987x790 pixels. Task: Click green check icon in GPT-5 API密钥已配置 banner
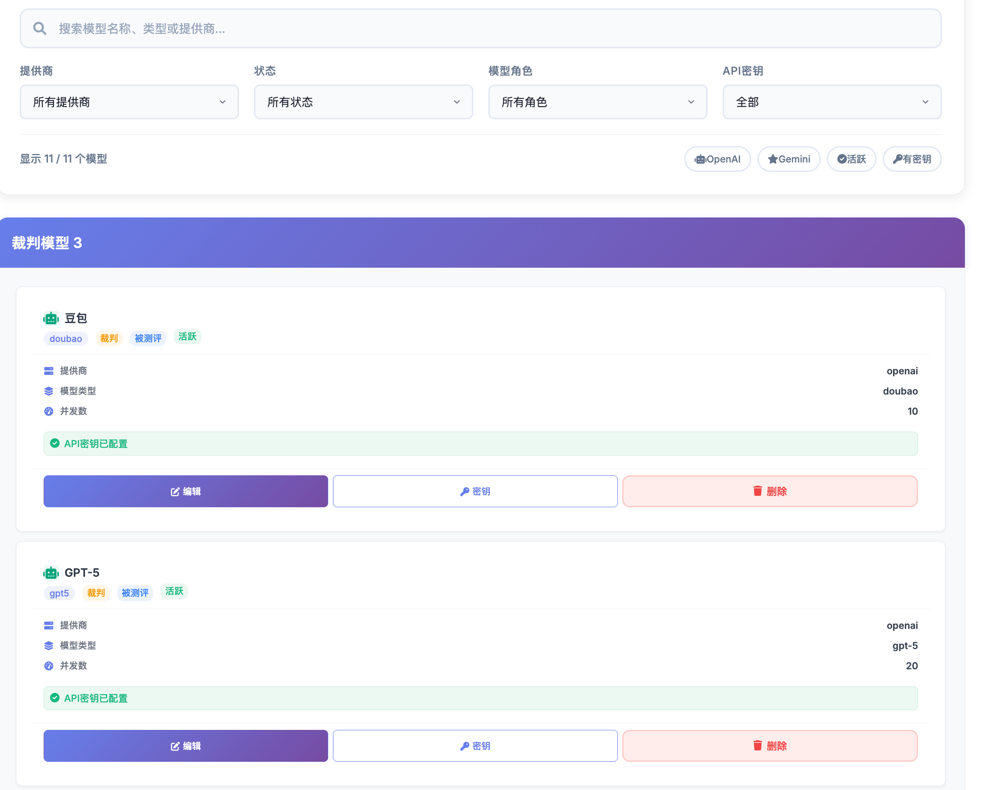(55, 698)
